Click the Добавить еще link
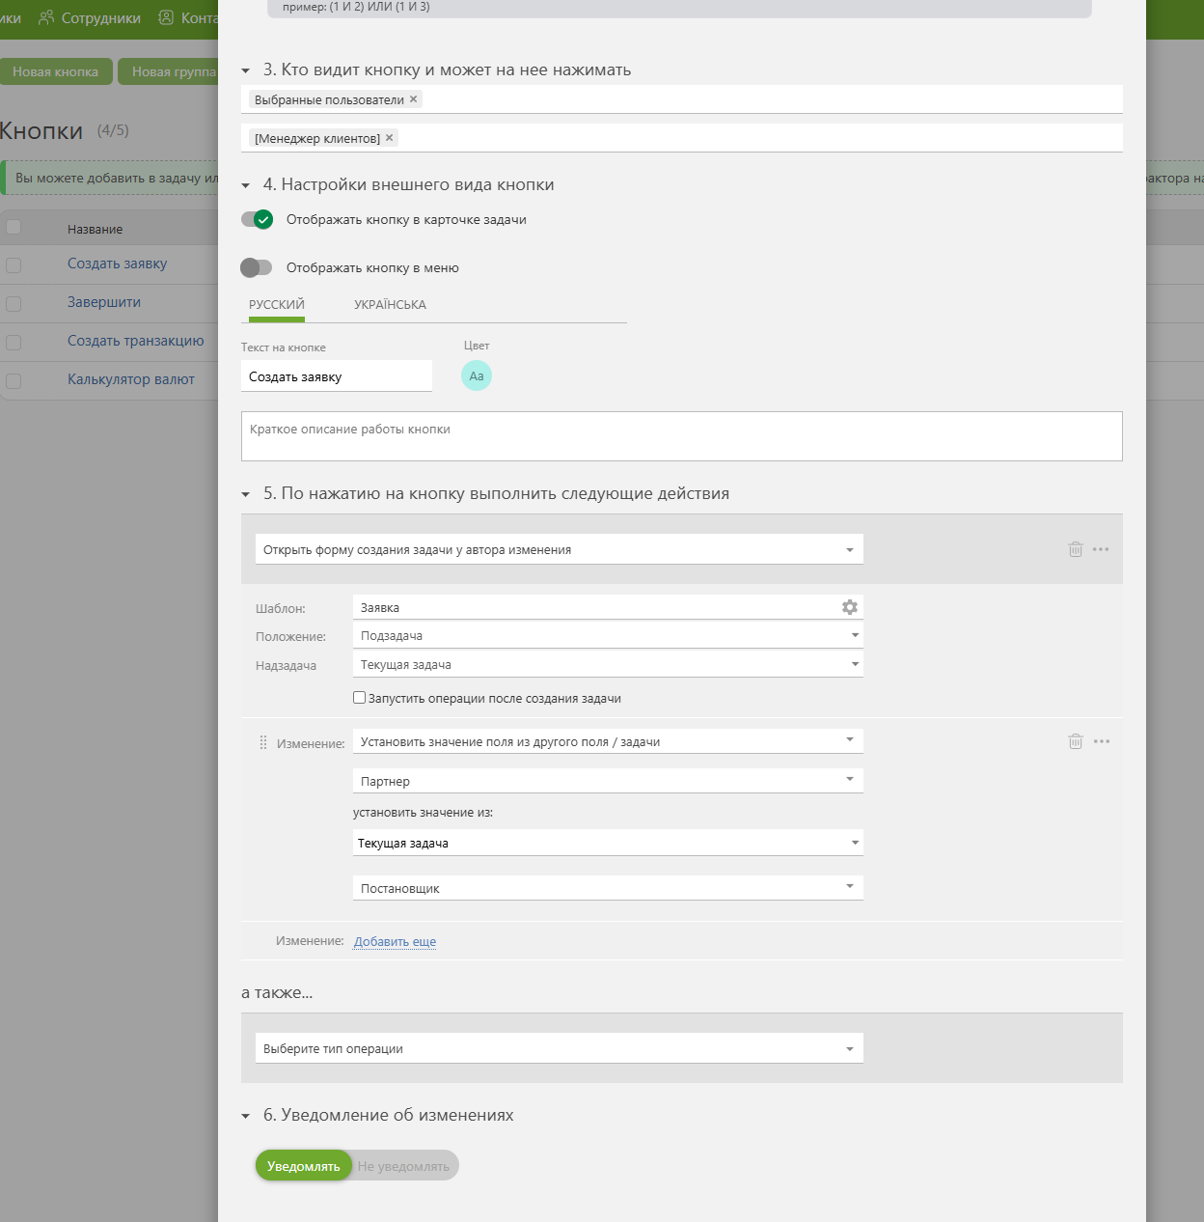The width and height of the screenshot is (1204, 1222). click(395, 942)
